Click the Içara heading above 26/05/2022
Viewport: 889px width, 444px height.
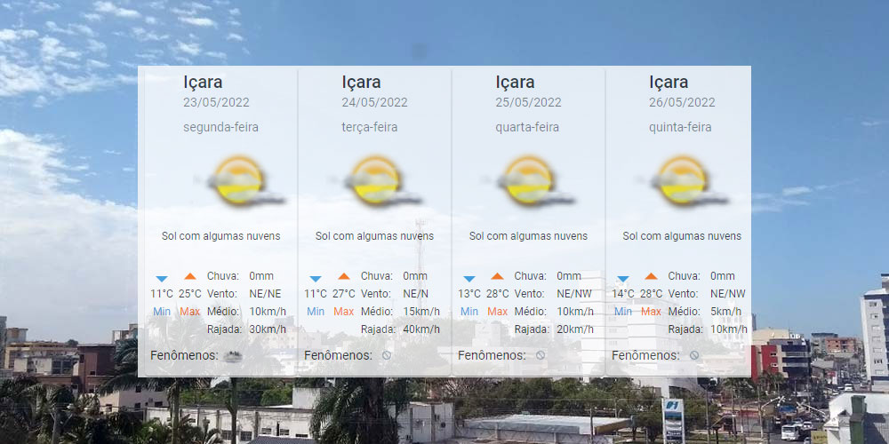coord(669,83)
